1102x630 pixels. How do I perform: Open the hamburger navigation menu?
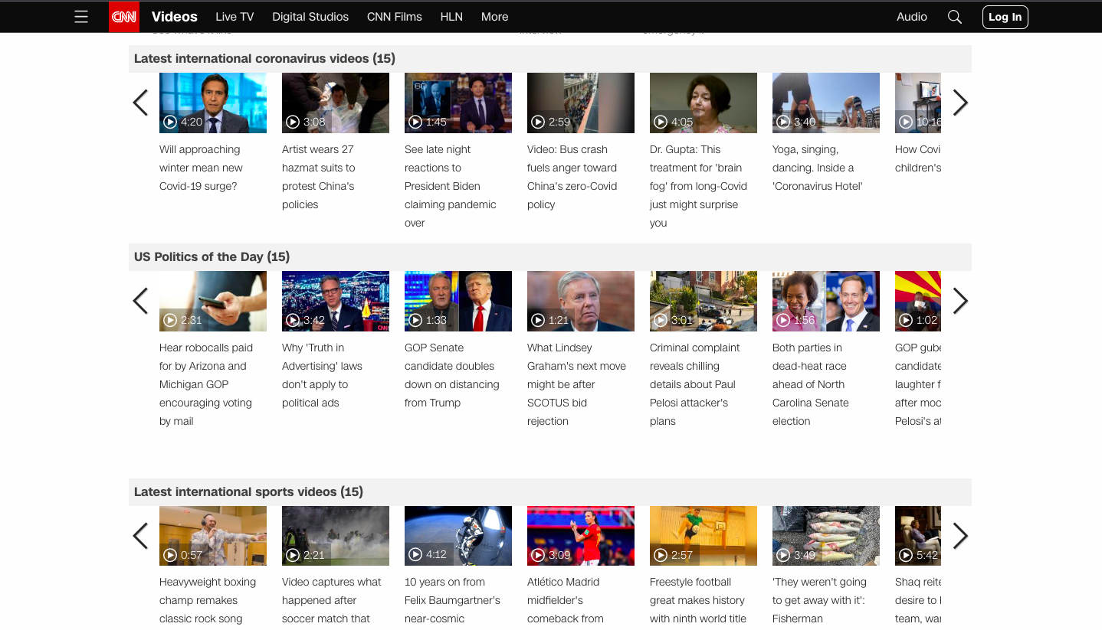[81, 16]
